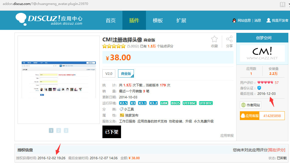Open the 小工具 category link

pyautogui.click(x=129, y=109)
